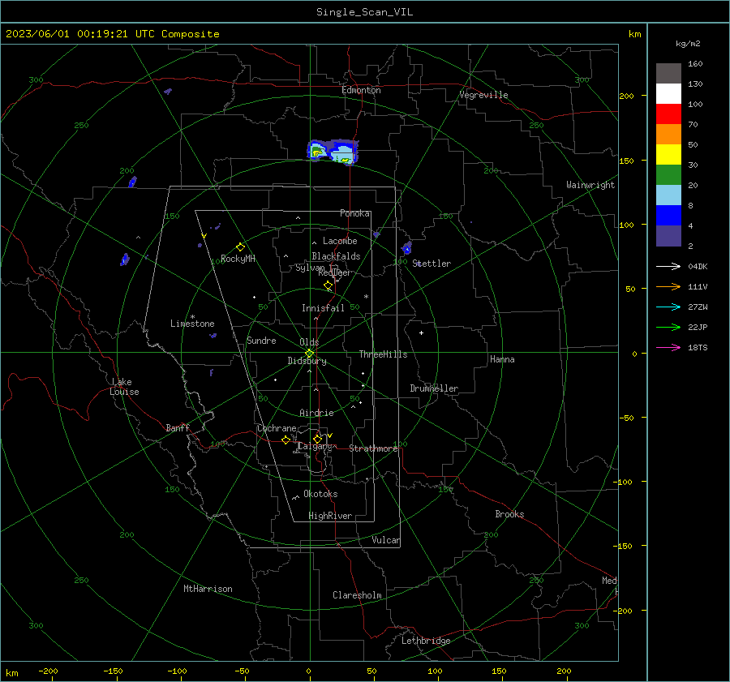730x682 pixels.
Task: Select the Vegreville label
Action: click(x=483, y=95)
